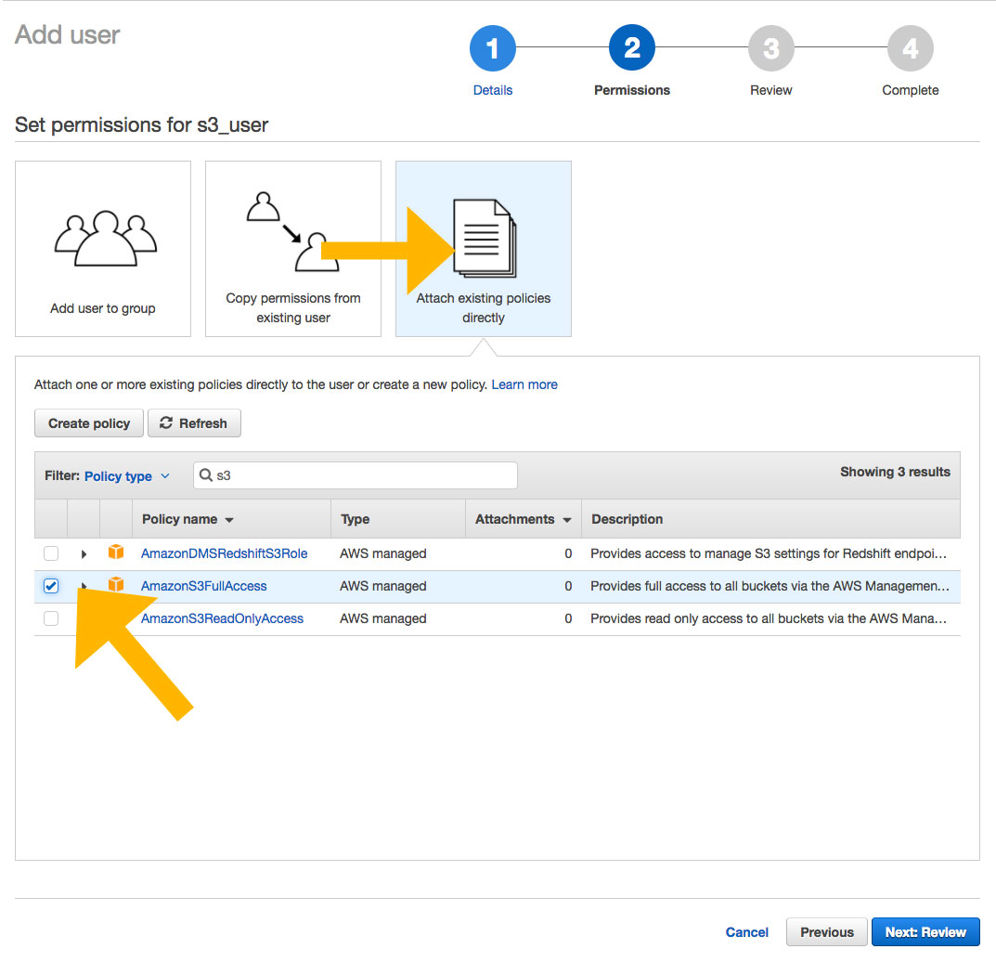Click 'Provides access to manage S3 settings' description
Image resolution: width=996 pixels, height=962 pixels.
click(x=768, y=553)
